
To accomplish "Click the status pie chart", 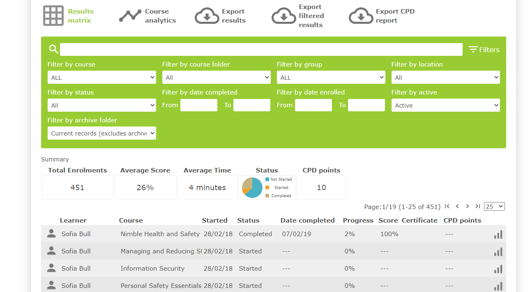I will coord(252,188).
